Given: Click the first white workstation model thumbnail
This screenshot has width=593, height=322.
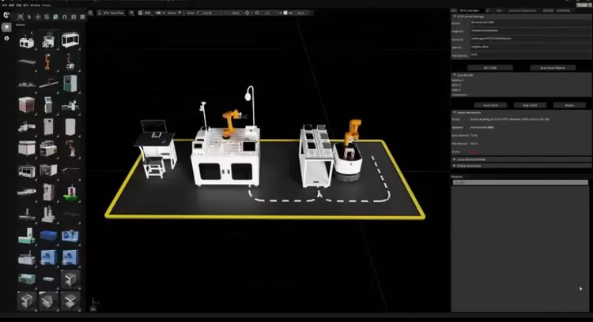Looking at the screenshot, I should click(27, 39).
